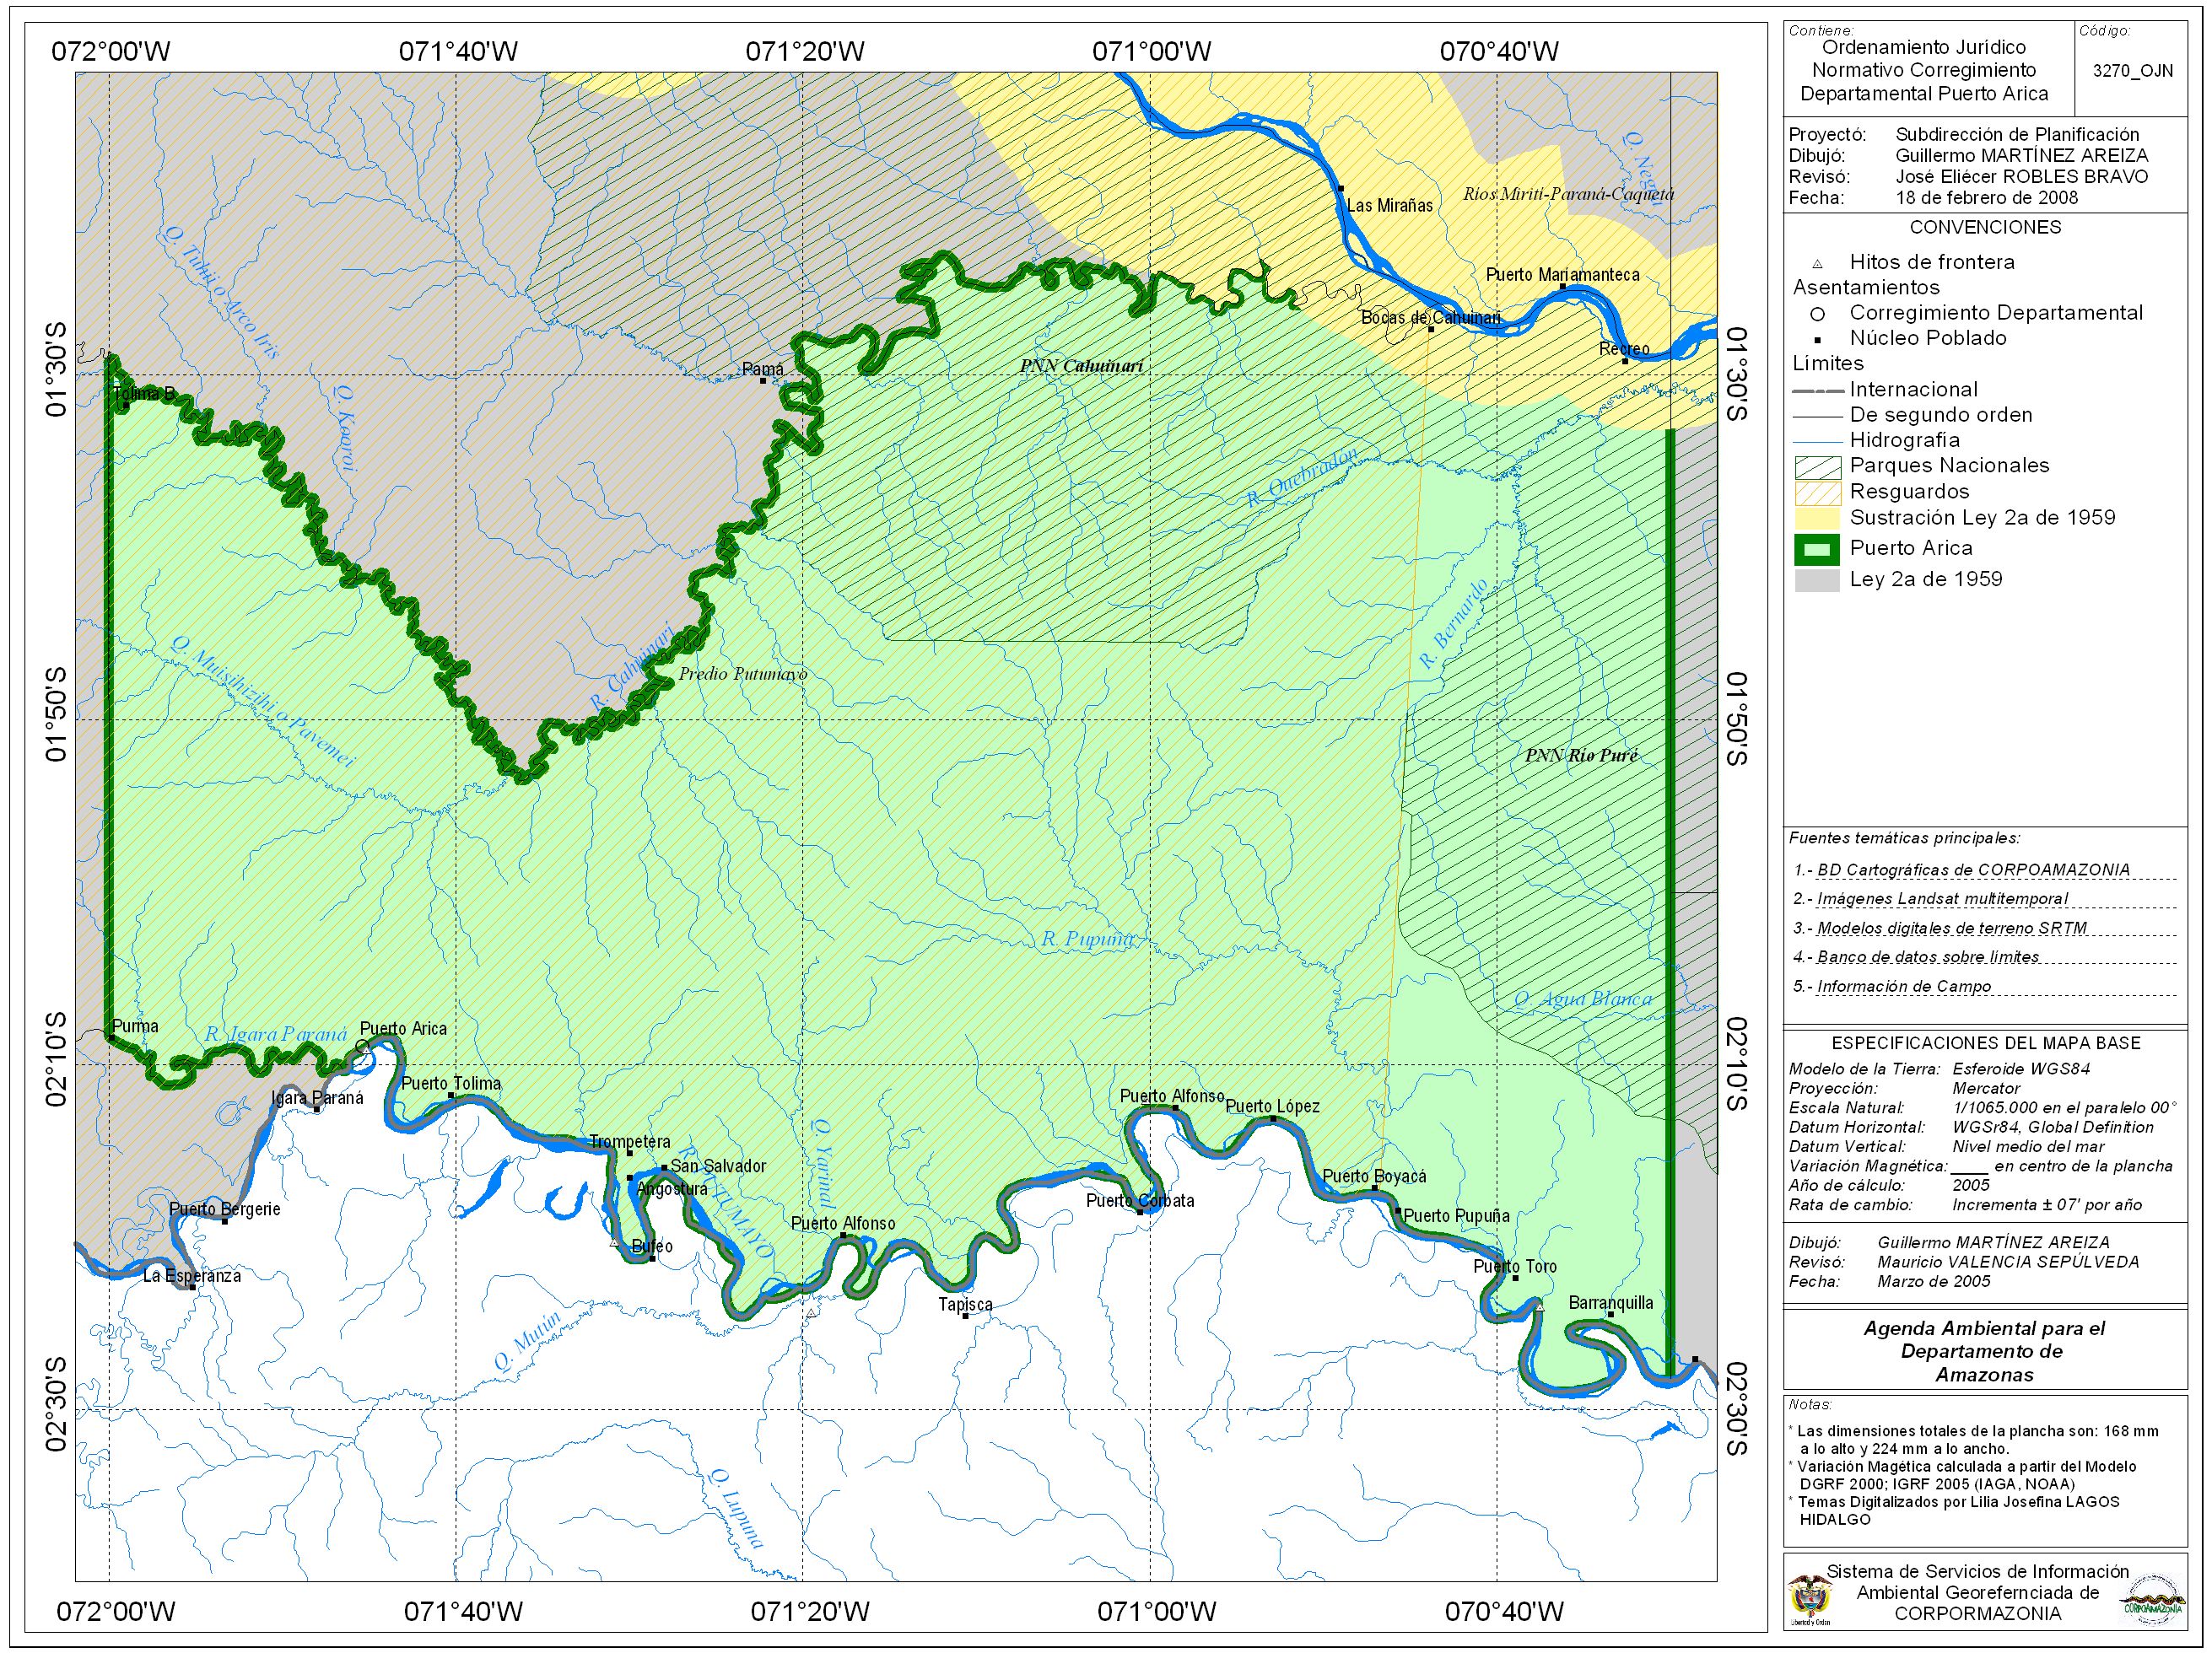
Task: Click the Corregimiento Departamental circle symbol
Action: pos(1817,314)
